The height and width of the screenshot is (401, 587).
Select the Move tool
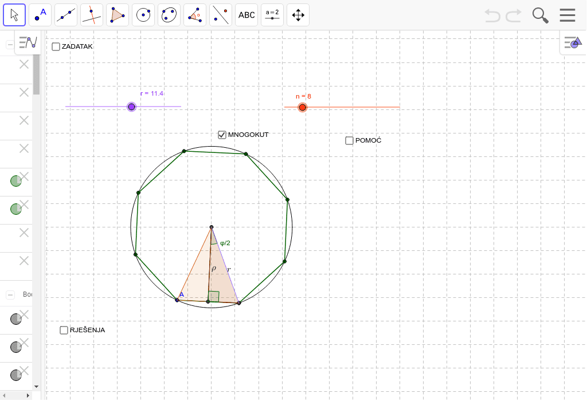pyautogui.click(x=14, y=14)
